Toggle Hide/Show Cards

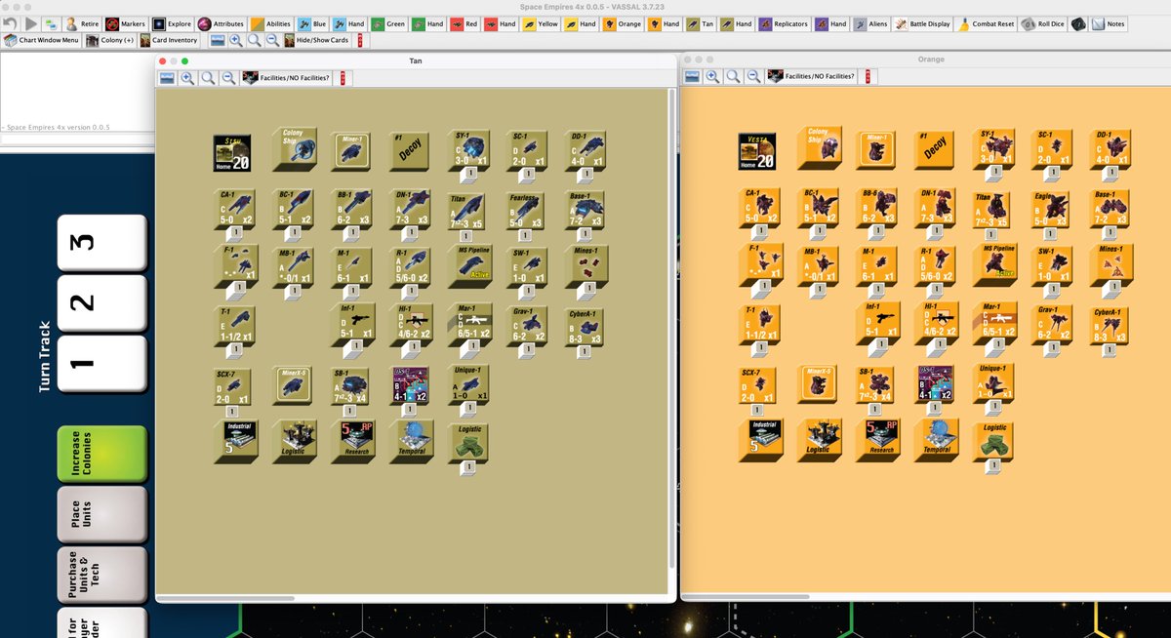point(318,40)
